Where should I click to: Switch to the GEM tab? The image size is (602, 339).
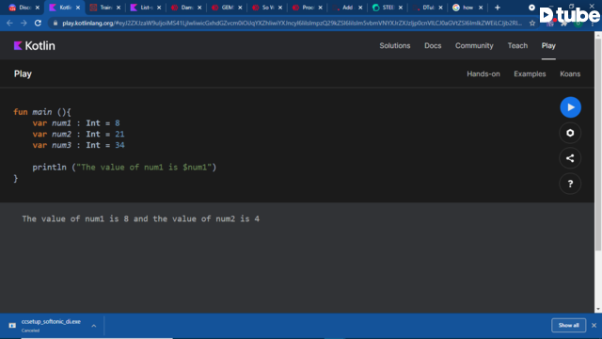pos(227,8)
